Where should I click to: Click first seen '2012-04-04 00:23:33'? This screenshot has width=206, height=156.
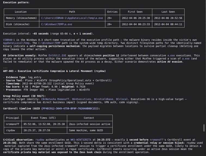(x=136, y=24)
